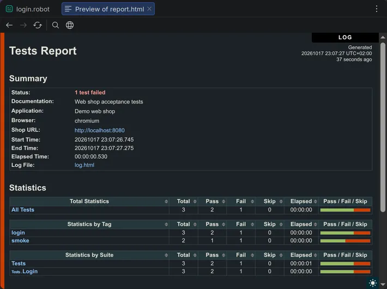The image size is (387, 289).
Task: Click the login tag pass/fail bar
Action: pos(345,233)
